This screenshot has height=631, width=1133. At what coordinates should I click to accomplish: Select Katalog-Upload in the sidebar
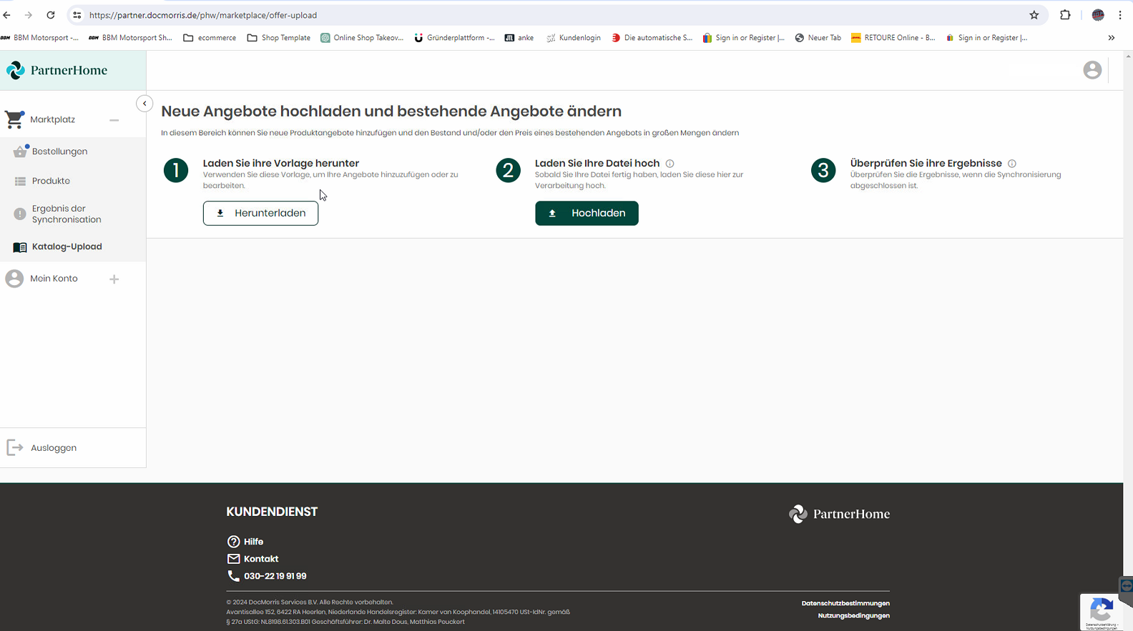coord(67,247)
